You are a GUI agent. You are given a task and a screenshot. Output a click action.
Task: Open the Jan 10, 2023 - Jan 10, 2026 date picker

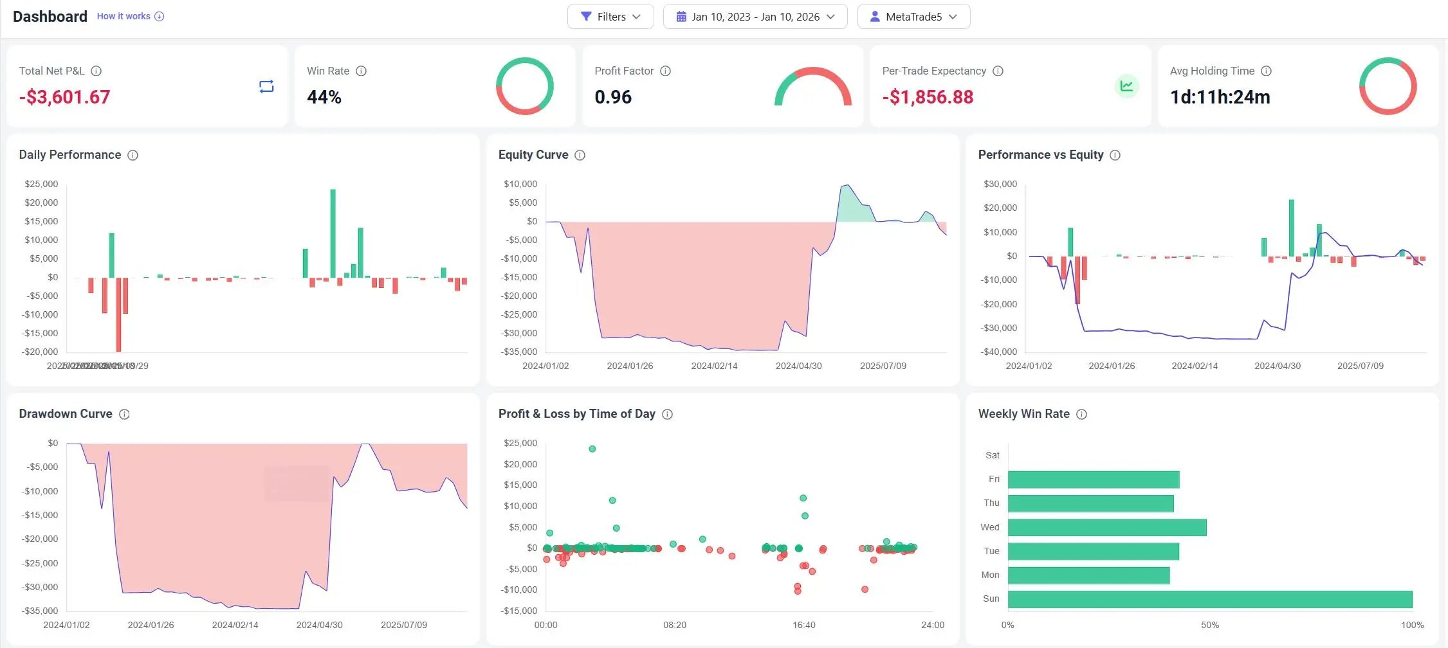(x=755, y=16)
